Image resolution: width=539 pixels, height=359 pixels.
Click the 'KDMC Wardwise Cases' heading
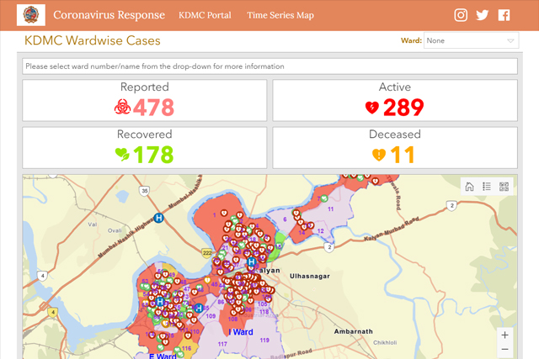(92, 40)
